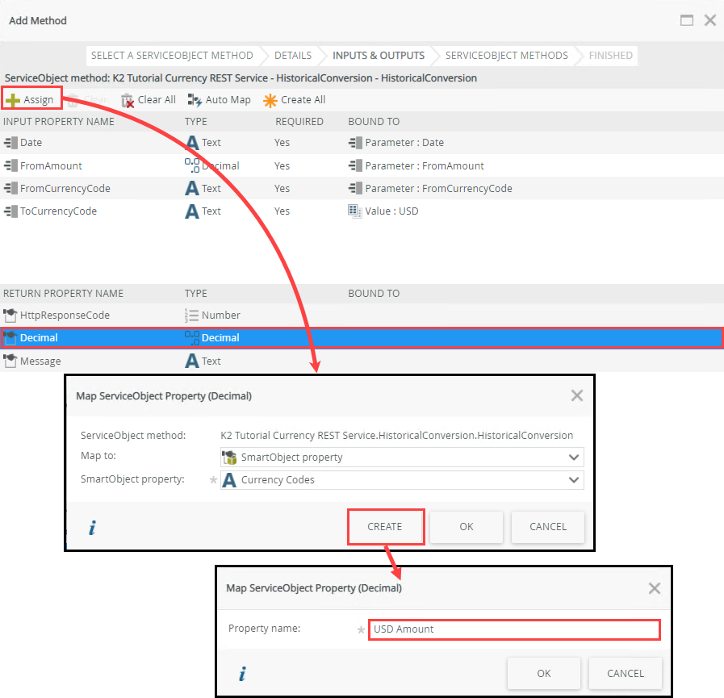Image resolution: width=724 pixels, height=698 pixels.
Task: Click the USD Amount property name field
Action: click(x=514, y=629)
